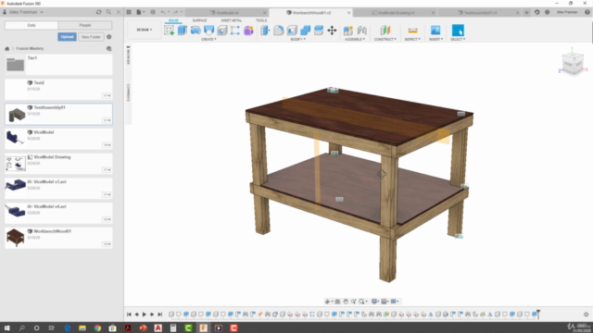Viewport: 593px width, 333px height.
Task: Open the Joint tool
Action: pos(362,31)
